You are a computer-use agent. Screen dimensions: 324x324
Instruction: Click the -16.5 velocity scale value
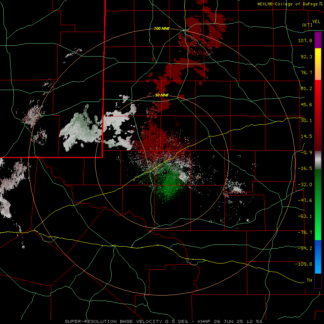point(305,168)
